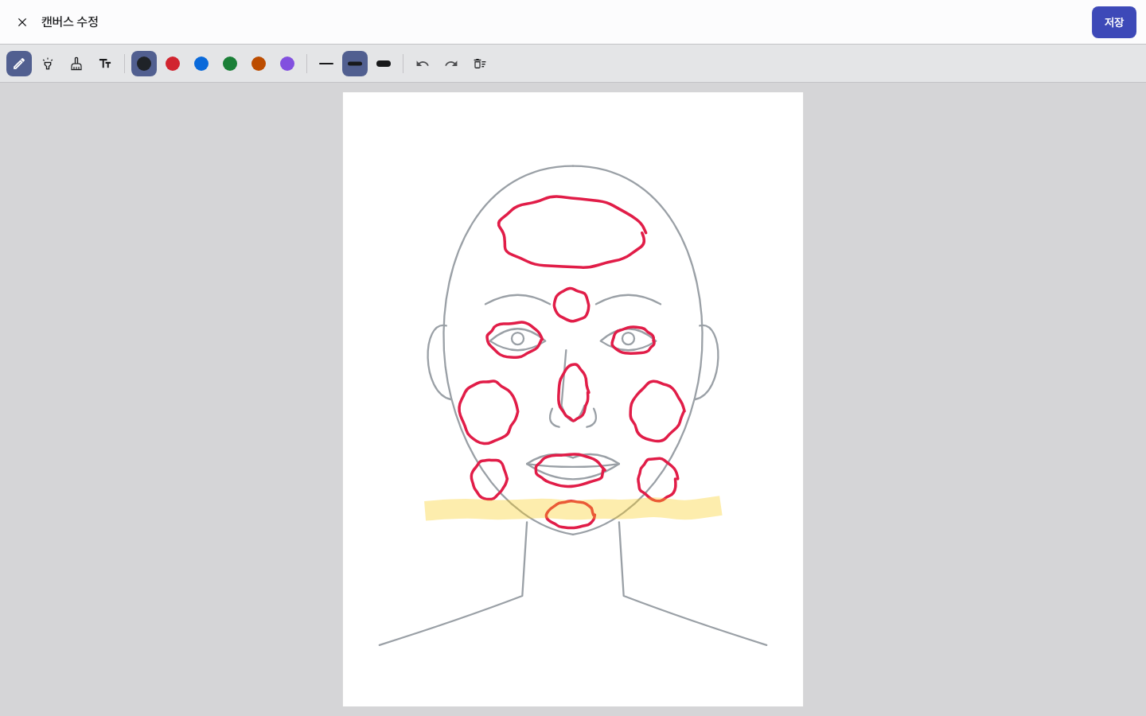1146x716 pixels.
Task: Close the canvas editor with X
Action: pos(22,22)
